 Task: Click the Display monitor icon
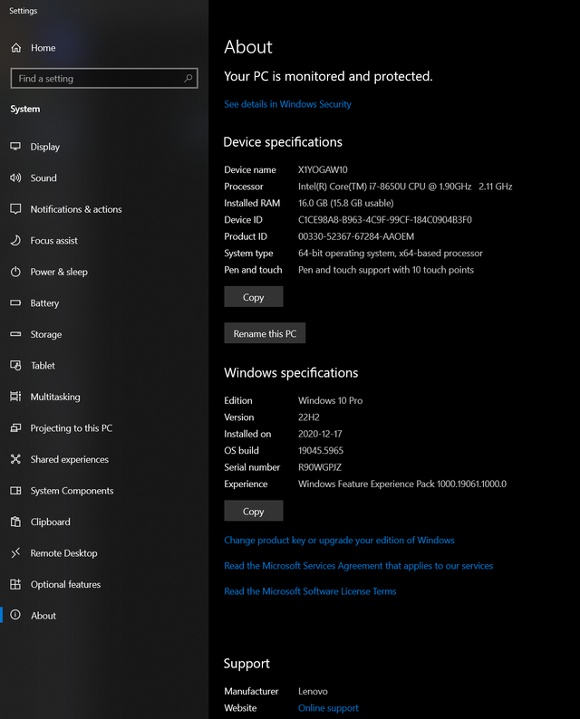15,147
